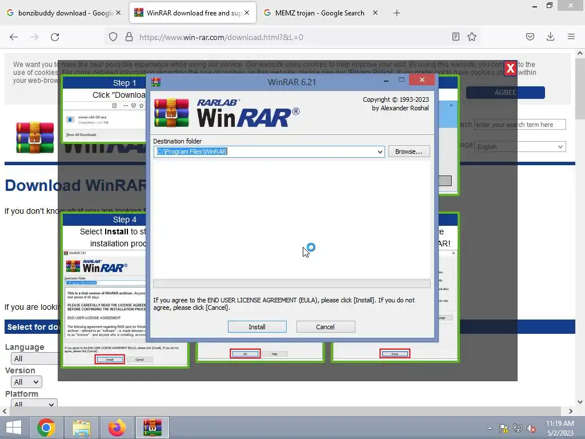Minimize the WinRAR 6.21 installer window
Viewport: 585px width, 439px height.
pyautogui.click(x=386, y=80)
